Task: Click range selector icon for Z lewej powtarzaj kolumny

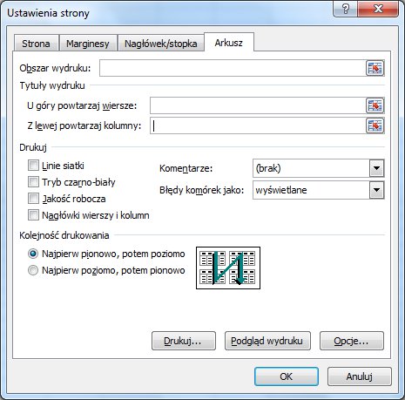Action: pyautogui.click(x=375, y=125)
